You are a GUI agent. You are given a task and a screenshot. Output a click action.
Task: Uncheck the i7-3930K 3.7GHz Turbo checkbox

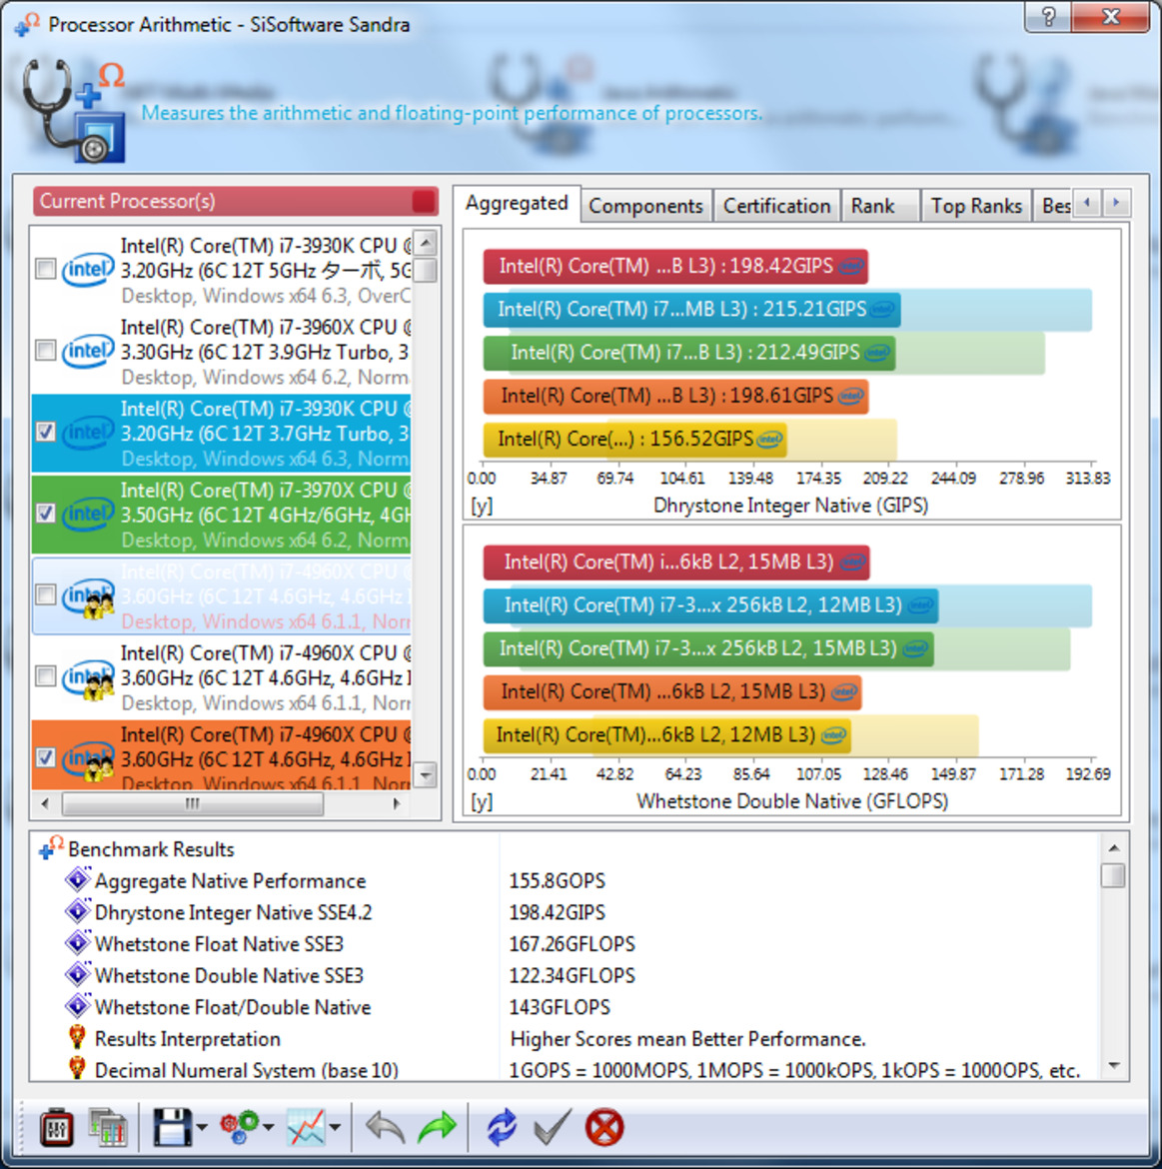pos(46,432)
